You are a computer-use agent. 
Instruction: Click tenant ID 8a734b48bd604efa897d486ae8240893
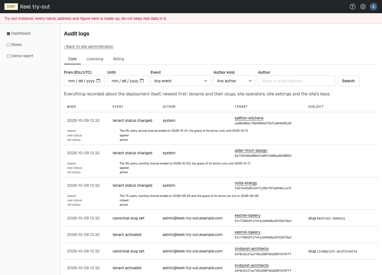click(263, 156)
